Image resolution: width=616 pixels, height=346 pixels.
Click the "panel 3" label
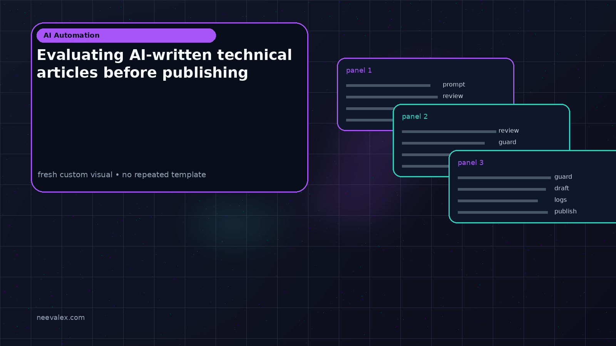[x=470, y=163]
